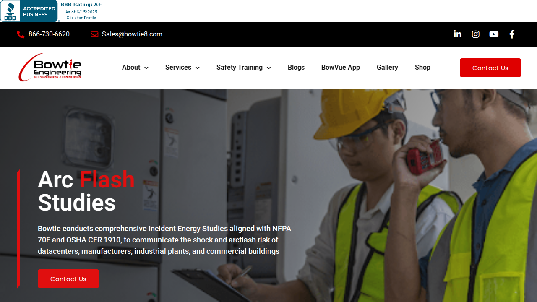Open the Instagram social icon
This screenshot has width=537, height=302.
(476, 34)
